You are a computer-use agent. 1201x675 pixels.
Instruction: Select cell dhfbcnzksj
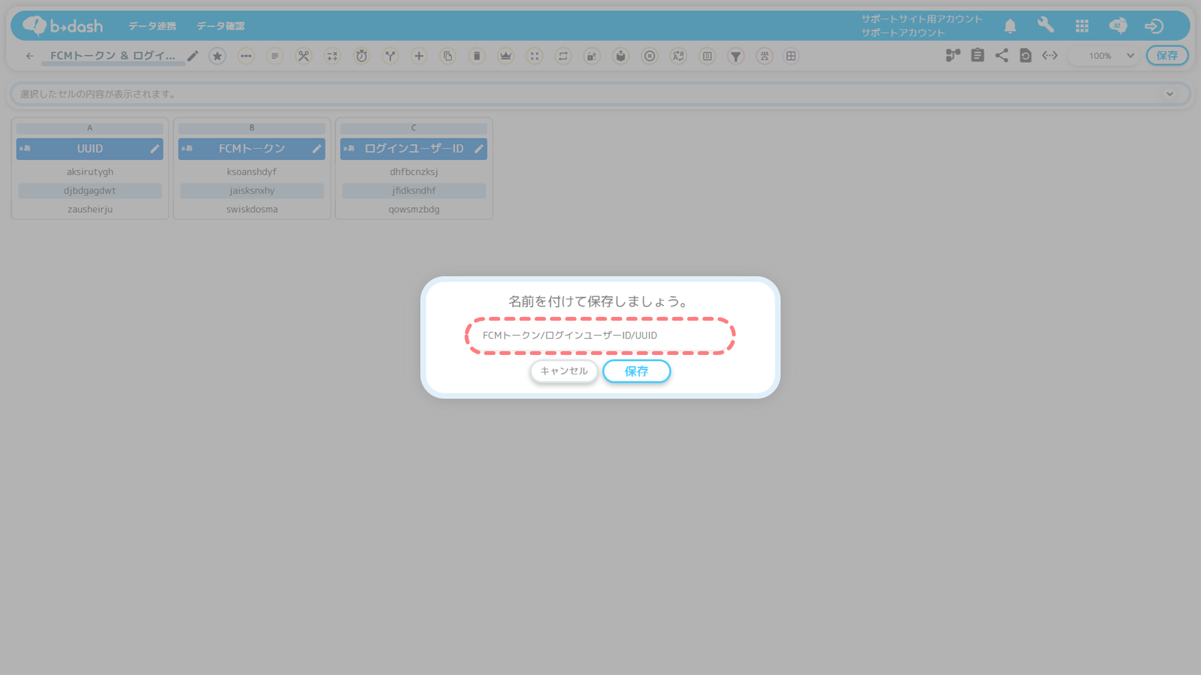coord(414,171)
